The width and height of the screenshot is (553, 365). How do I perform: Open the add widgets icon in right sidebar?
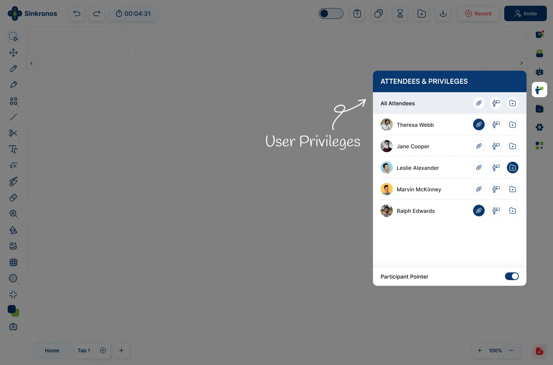(x=540, y=146)
